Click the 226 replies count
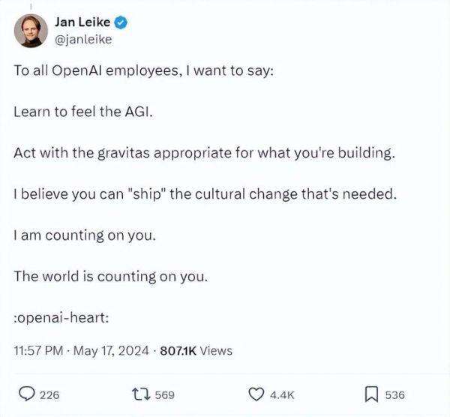This screenshot has width=450, height=417. click(49, 395)
